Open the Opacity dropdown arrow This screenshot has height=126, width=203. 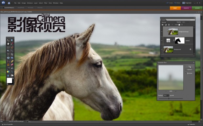point(188,22)
